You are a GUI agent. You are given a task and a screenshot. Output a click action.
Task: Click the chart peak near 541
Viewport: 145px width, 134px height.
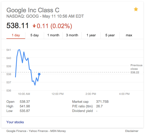click(x=19, y=50)
